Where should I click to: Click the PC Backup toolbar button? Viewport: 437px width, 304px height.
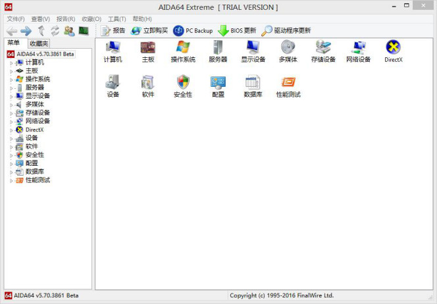point(193,31)
